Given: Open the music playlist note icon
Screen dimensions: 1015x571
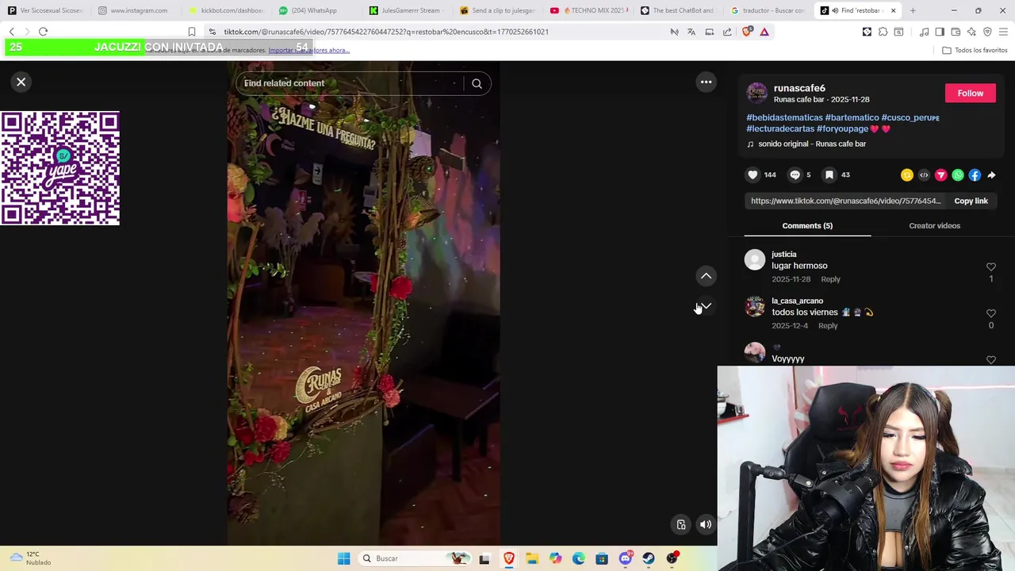Looking at the screenshot, I should click(924, 32).
